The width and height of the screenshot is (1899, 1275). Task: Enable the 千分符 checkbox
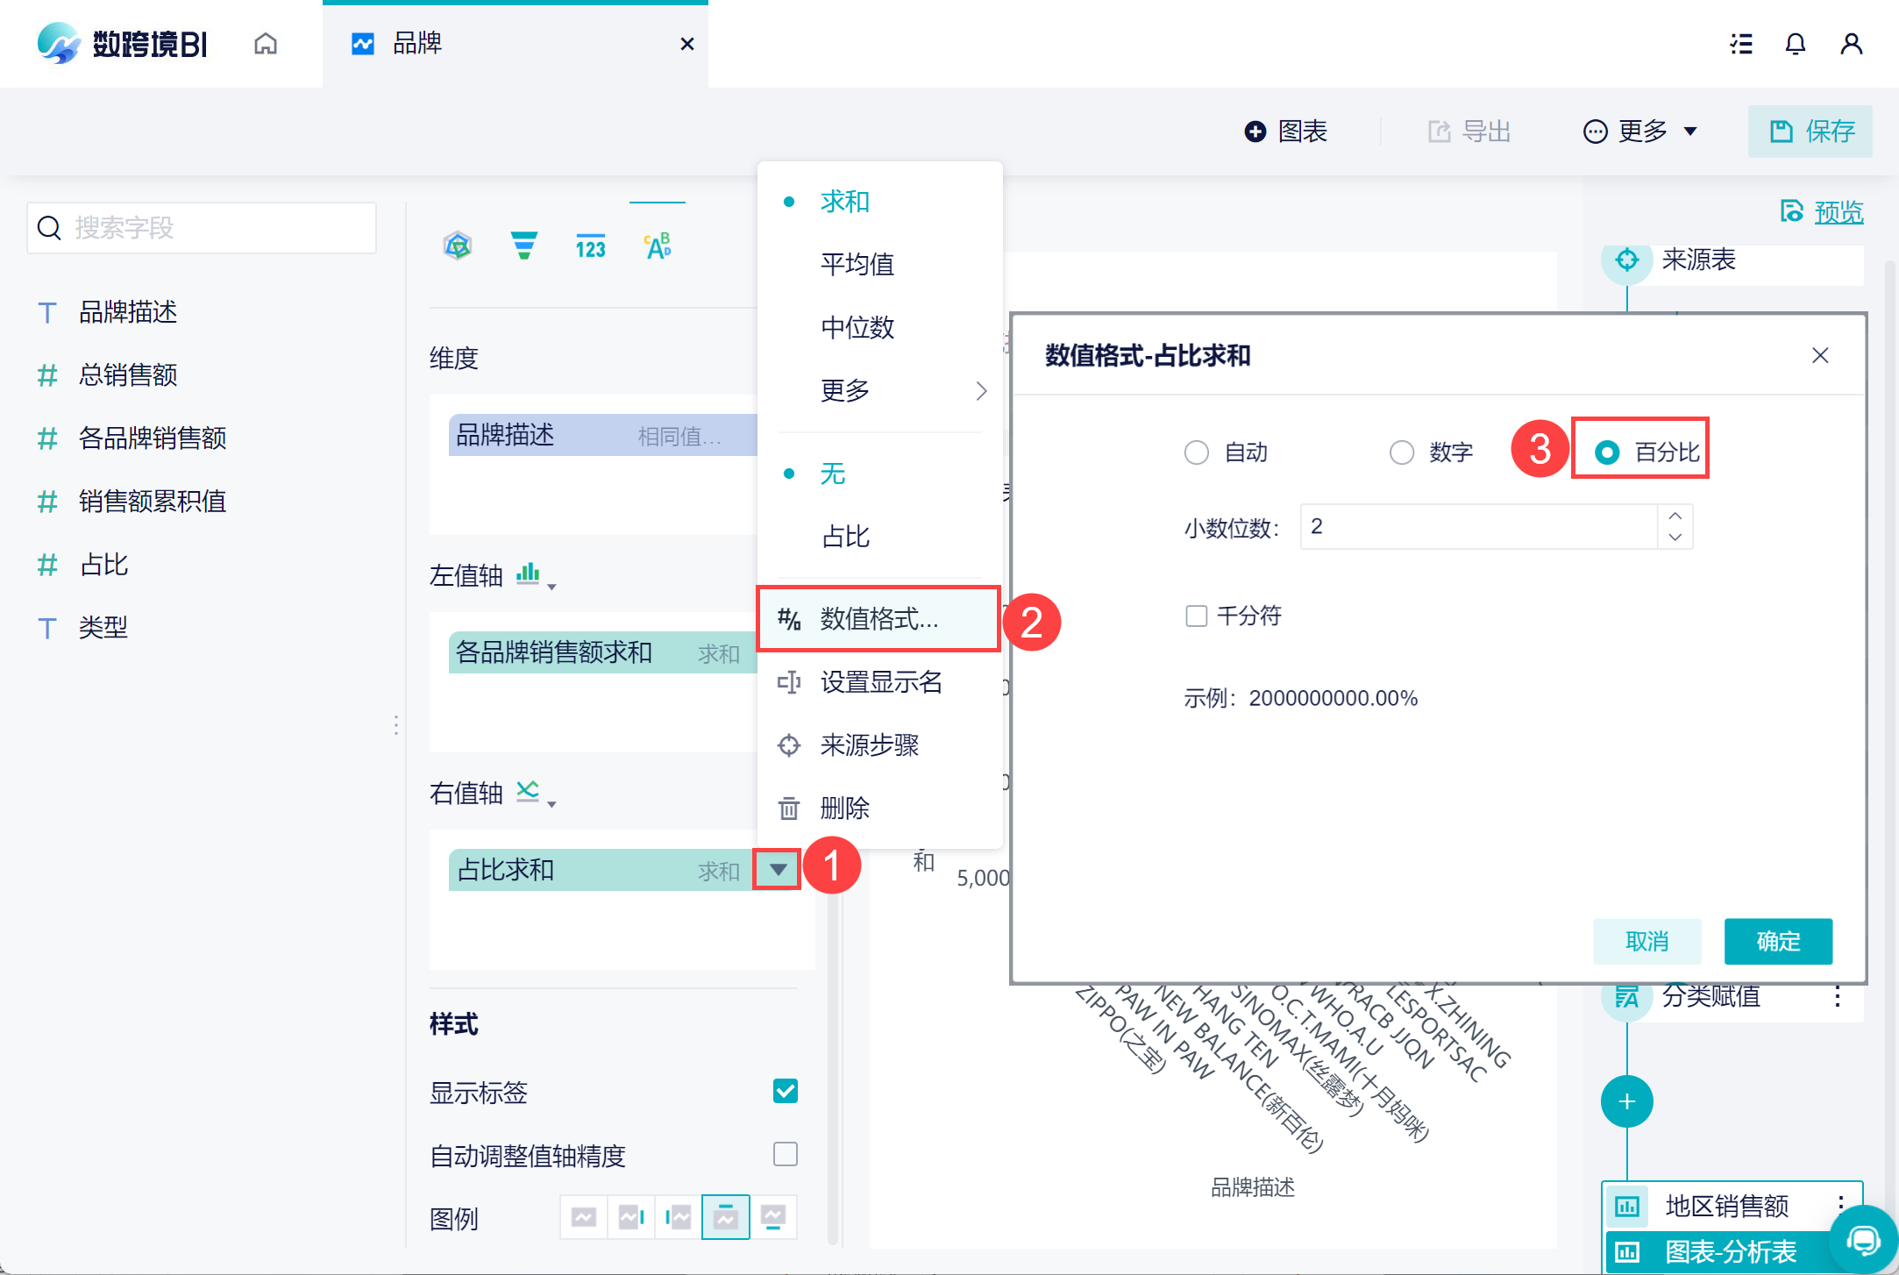pos(1196,616)
